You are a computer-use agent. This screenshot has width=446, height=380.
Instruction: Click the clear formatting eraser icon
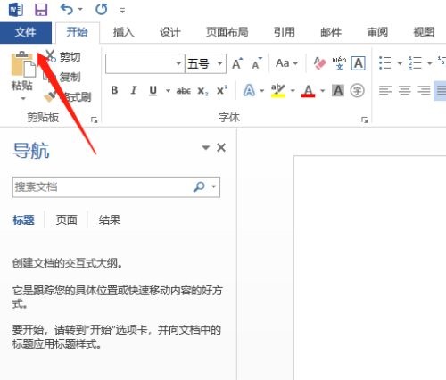pos(319,63)
